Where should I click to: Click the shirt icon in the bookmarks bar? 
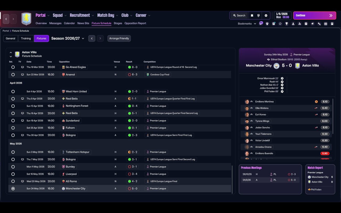coord(267,24)
